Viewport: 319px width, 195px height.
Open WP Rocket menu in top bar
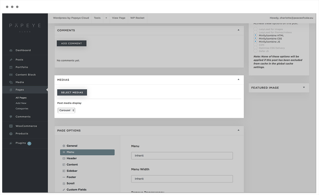pos(137,18)
